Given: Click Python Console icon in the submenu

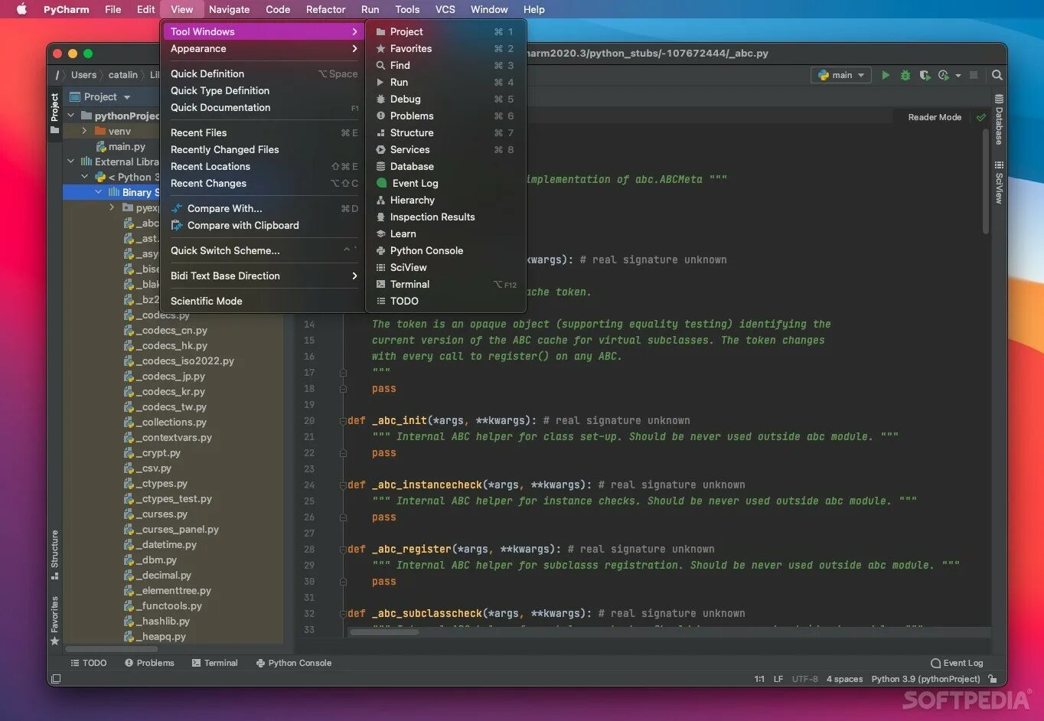Looking at the screenshot, I should point(380,250).
